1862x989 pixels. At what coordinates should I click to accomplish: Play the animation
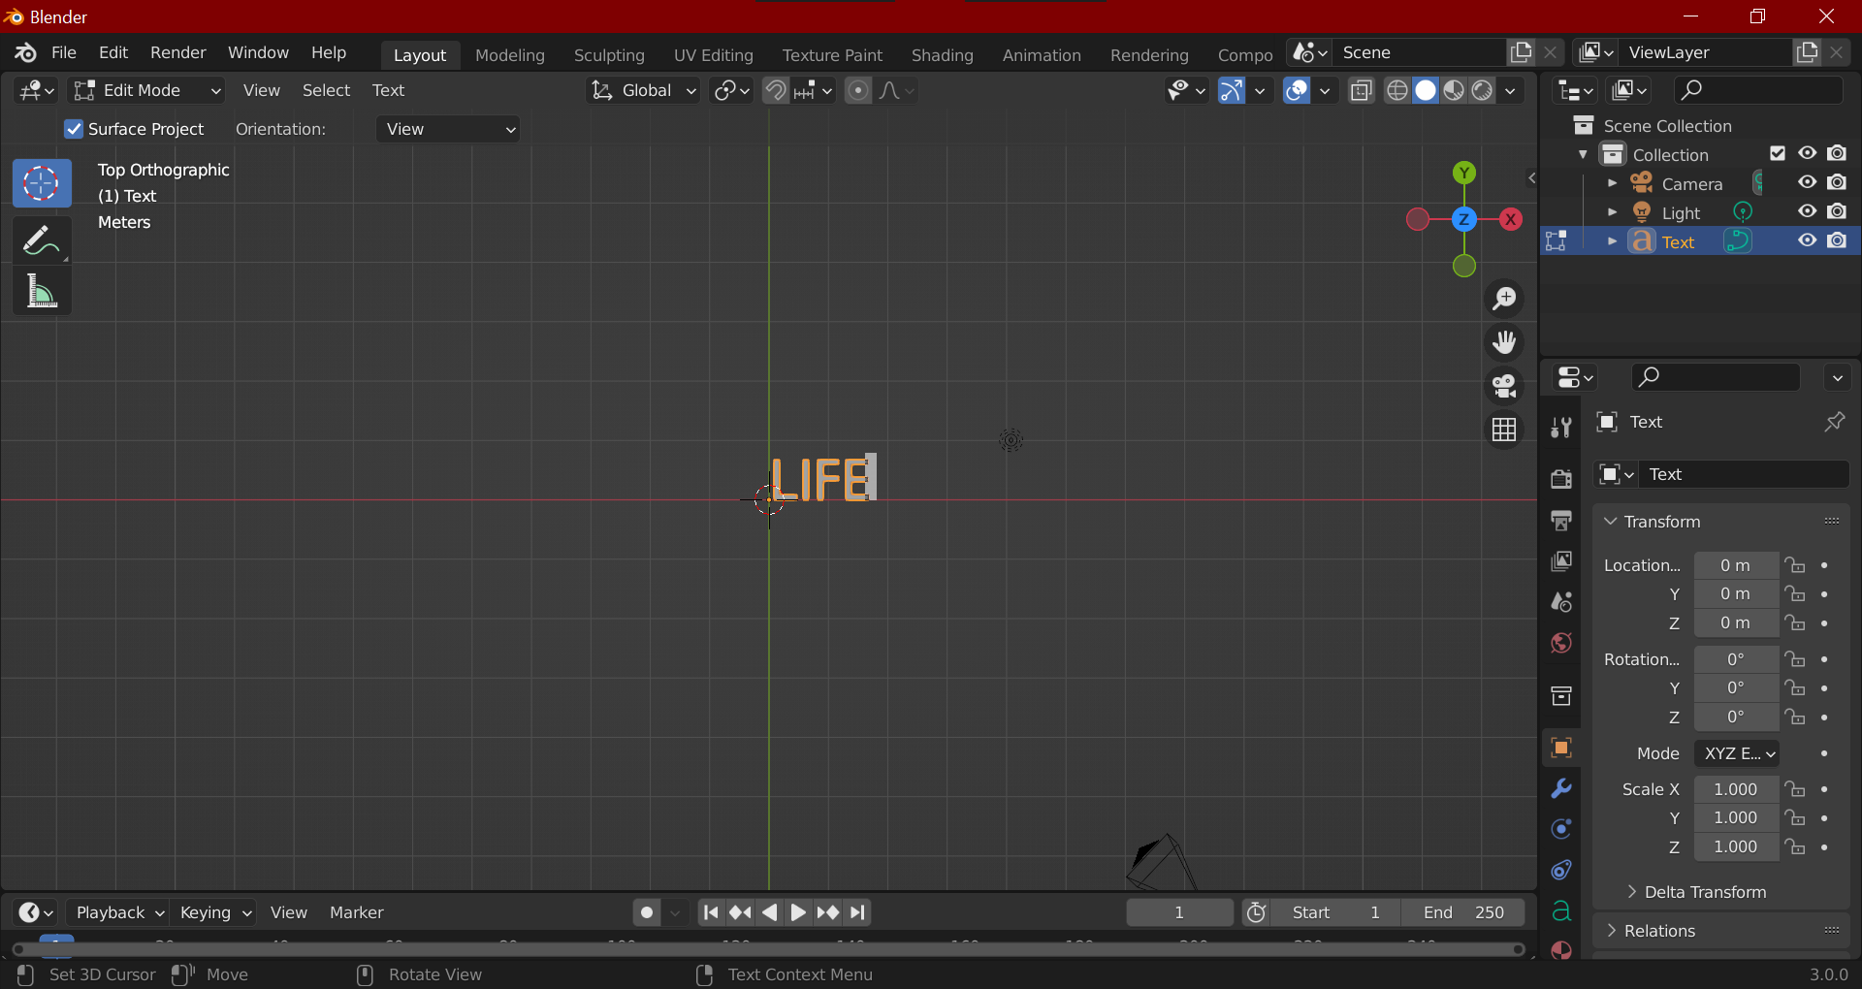click(797, 912)
